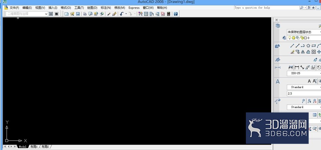This screenshot has width=321, height=150.
Task: Select the Erase tool in the dashboard
Action: click(x=292, y=52)
